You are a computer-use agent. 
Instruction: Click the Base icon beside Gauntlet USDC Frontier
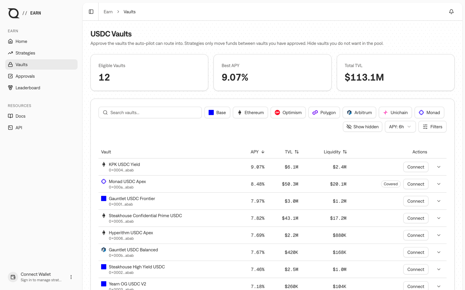click(x=103, y=199)
